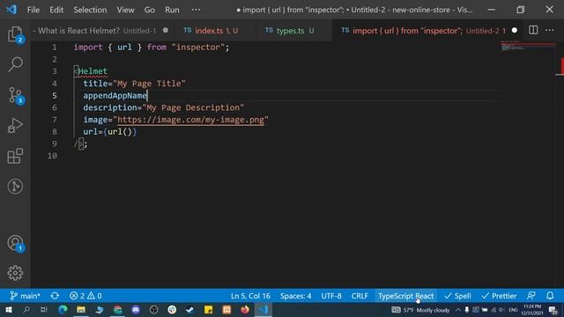Click url={url()} on line 8

tap(109, 131)
